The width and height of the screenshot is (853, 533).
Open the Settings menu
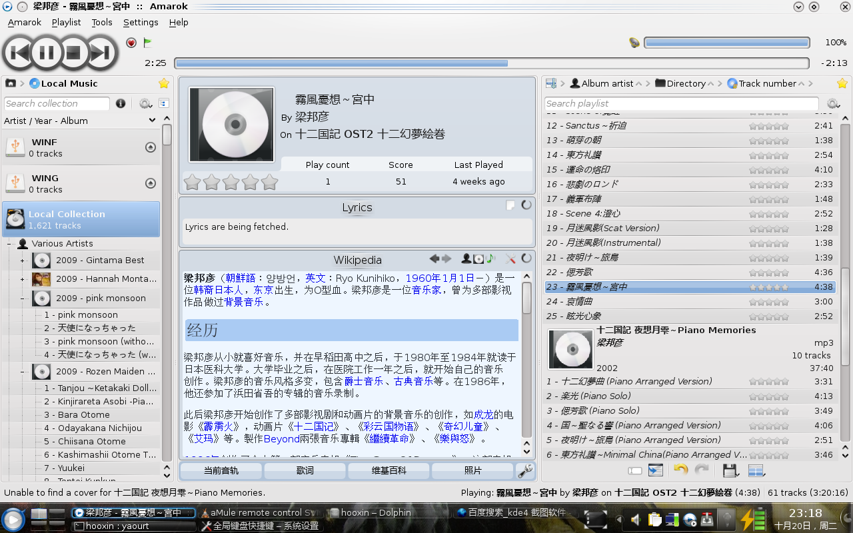click(141, 22)
